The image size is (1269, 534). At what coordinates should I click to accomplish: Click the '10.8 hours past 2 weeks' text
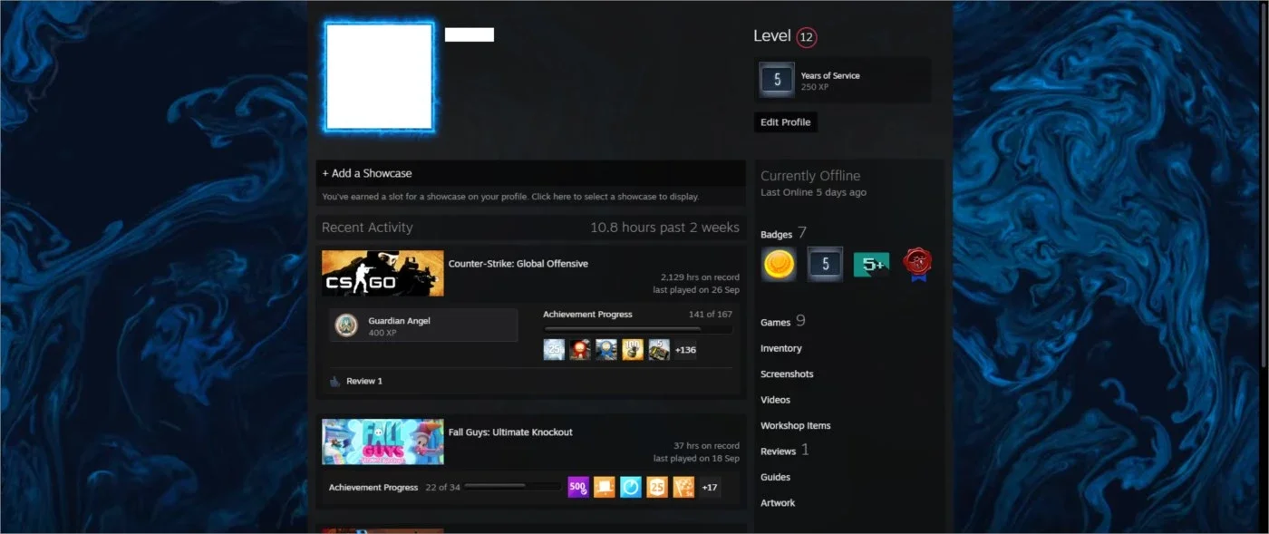pos(664,228)
